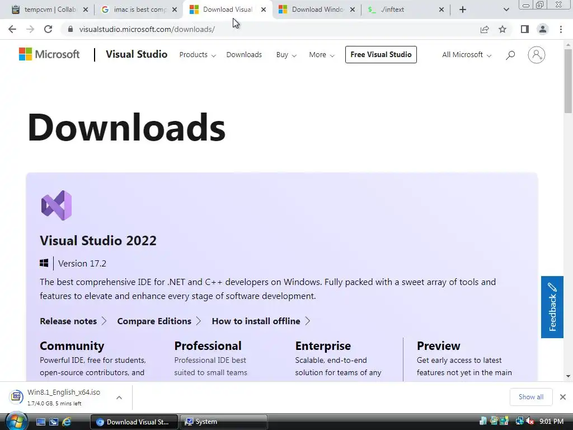Expand the More dropdown menu
573x430 pixels.
click(322, 55)
